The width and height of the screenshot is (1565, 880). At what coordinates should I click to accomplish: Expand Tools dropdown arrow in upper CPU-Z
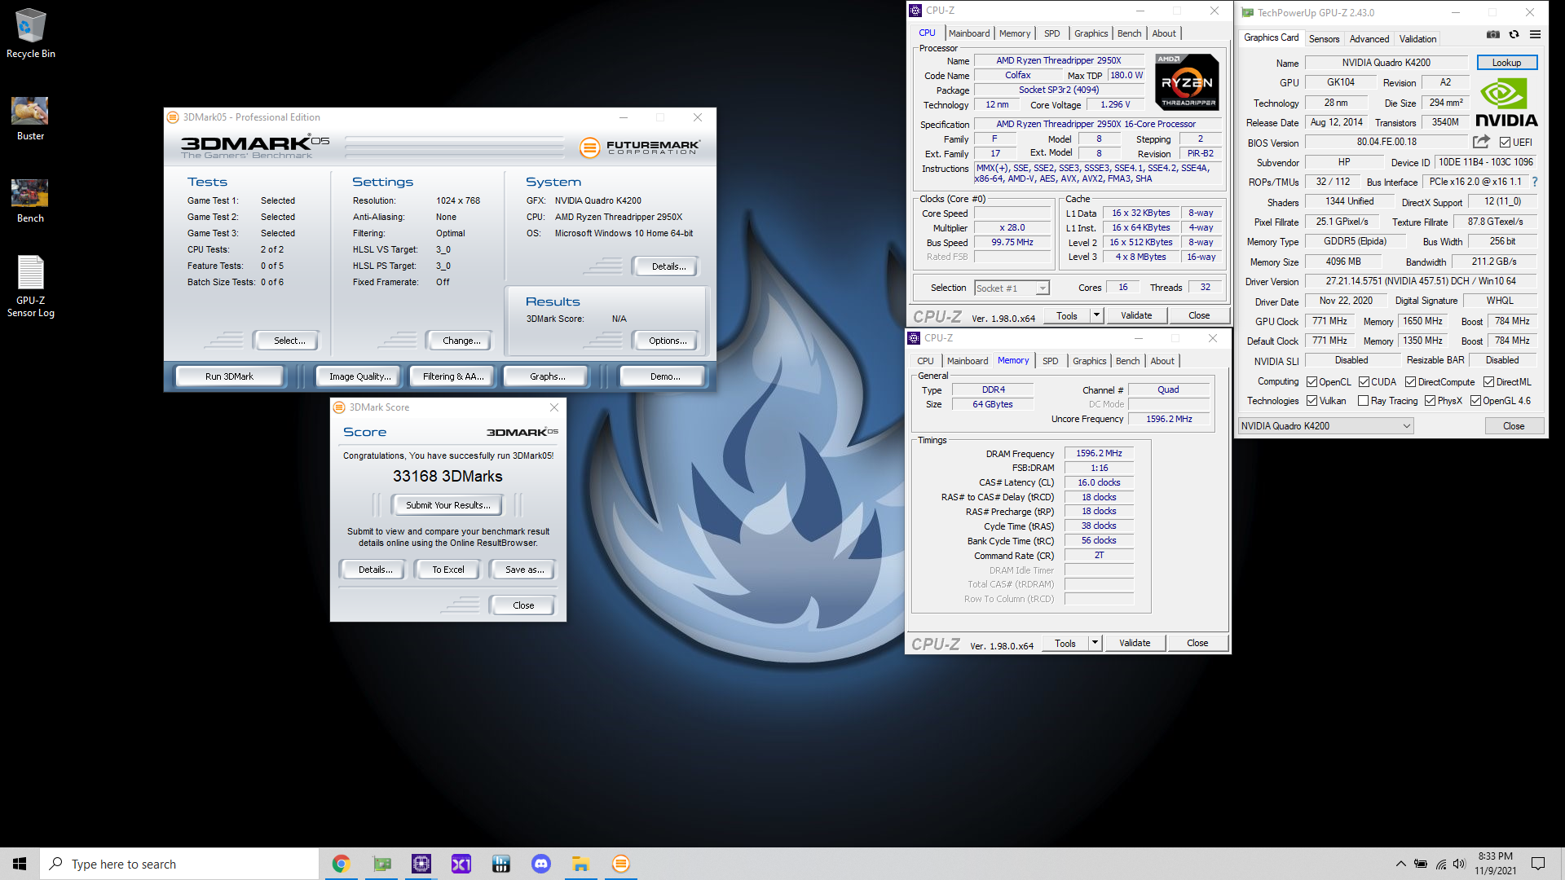[1096, 315]
